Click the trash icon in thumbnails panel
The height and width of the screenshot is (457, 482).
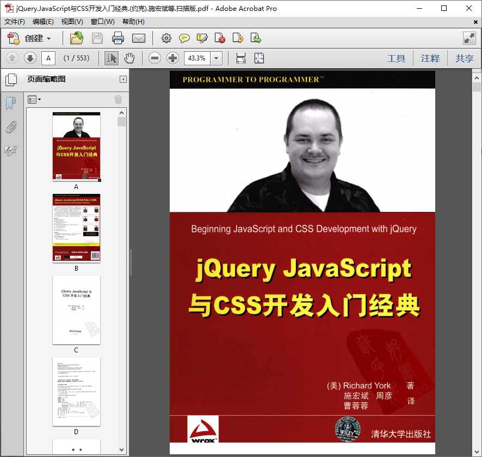point(119,99)
